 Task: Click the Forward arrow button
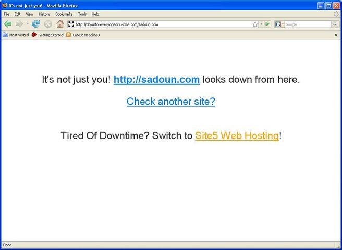(19, 24)
